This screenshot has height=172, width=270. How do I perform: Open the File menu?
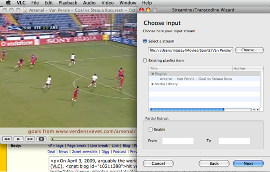point(35,3)
